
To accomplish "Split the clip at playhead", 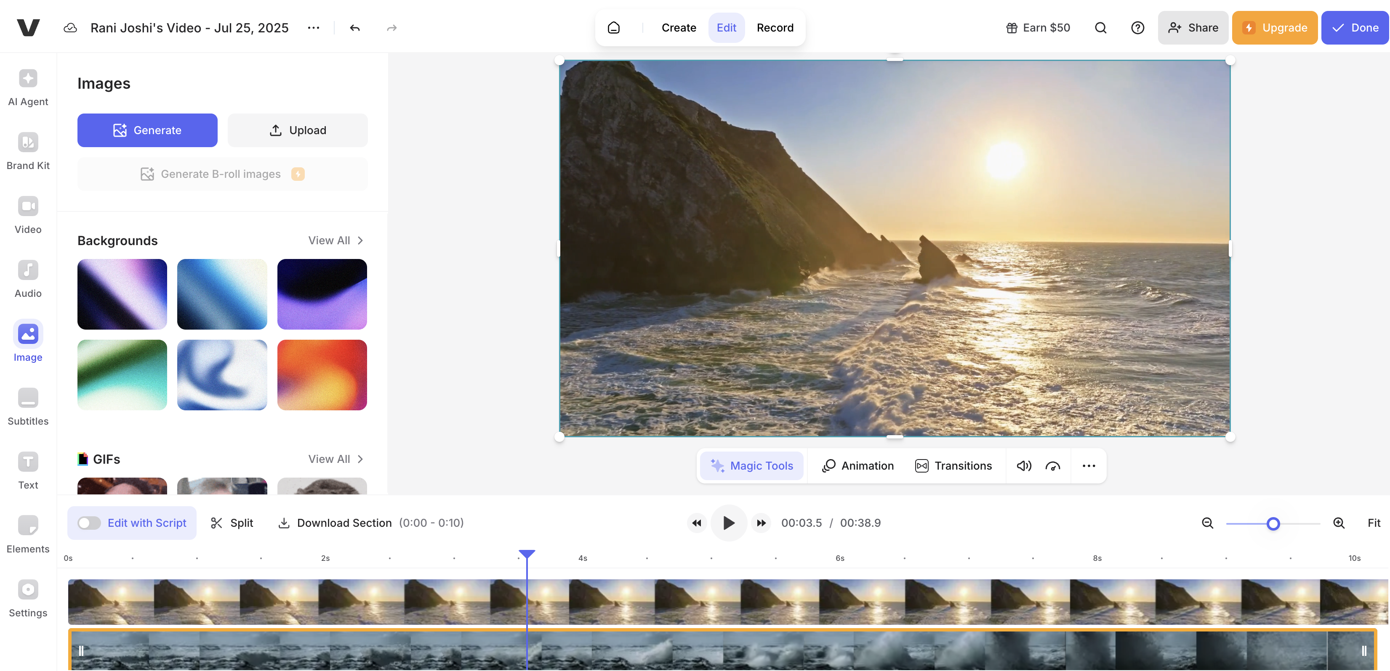I will pyautogui.click(x=232, y=523).
